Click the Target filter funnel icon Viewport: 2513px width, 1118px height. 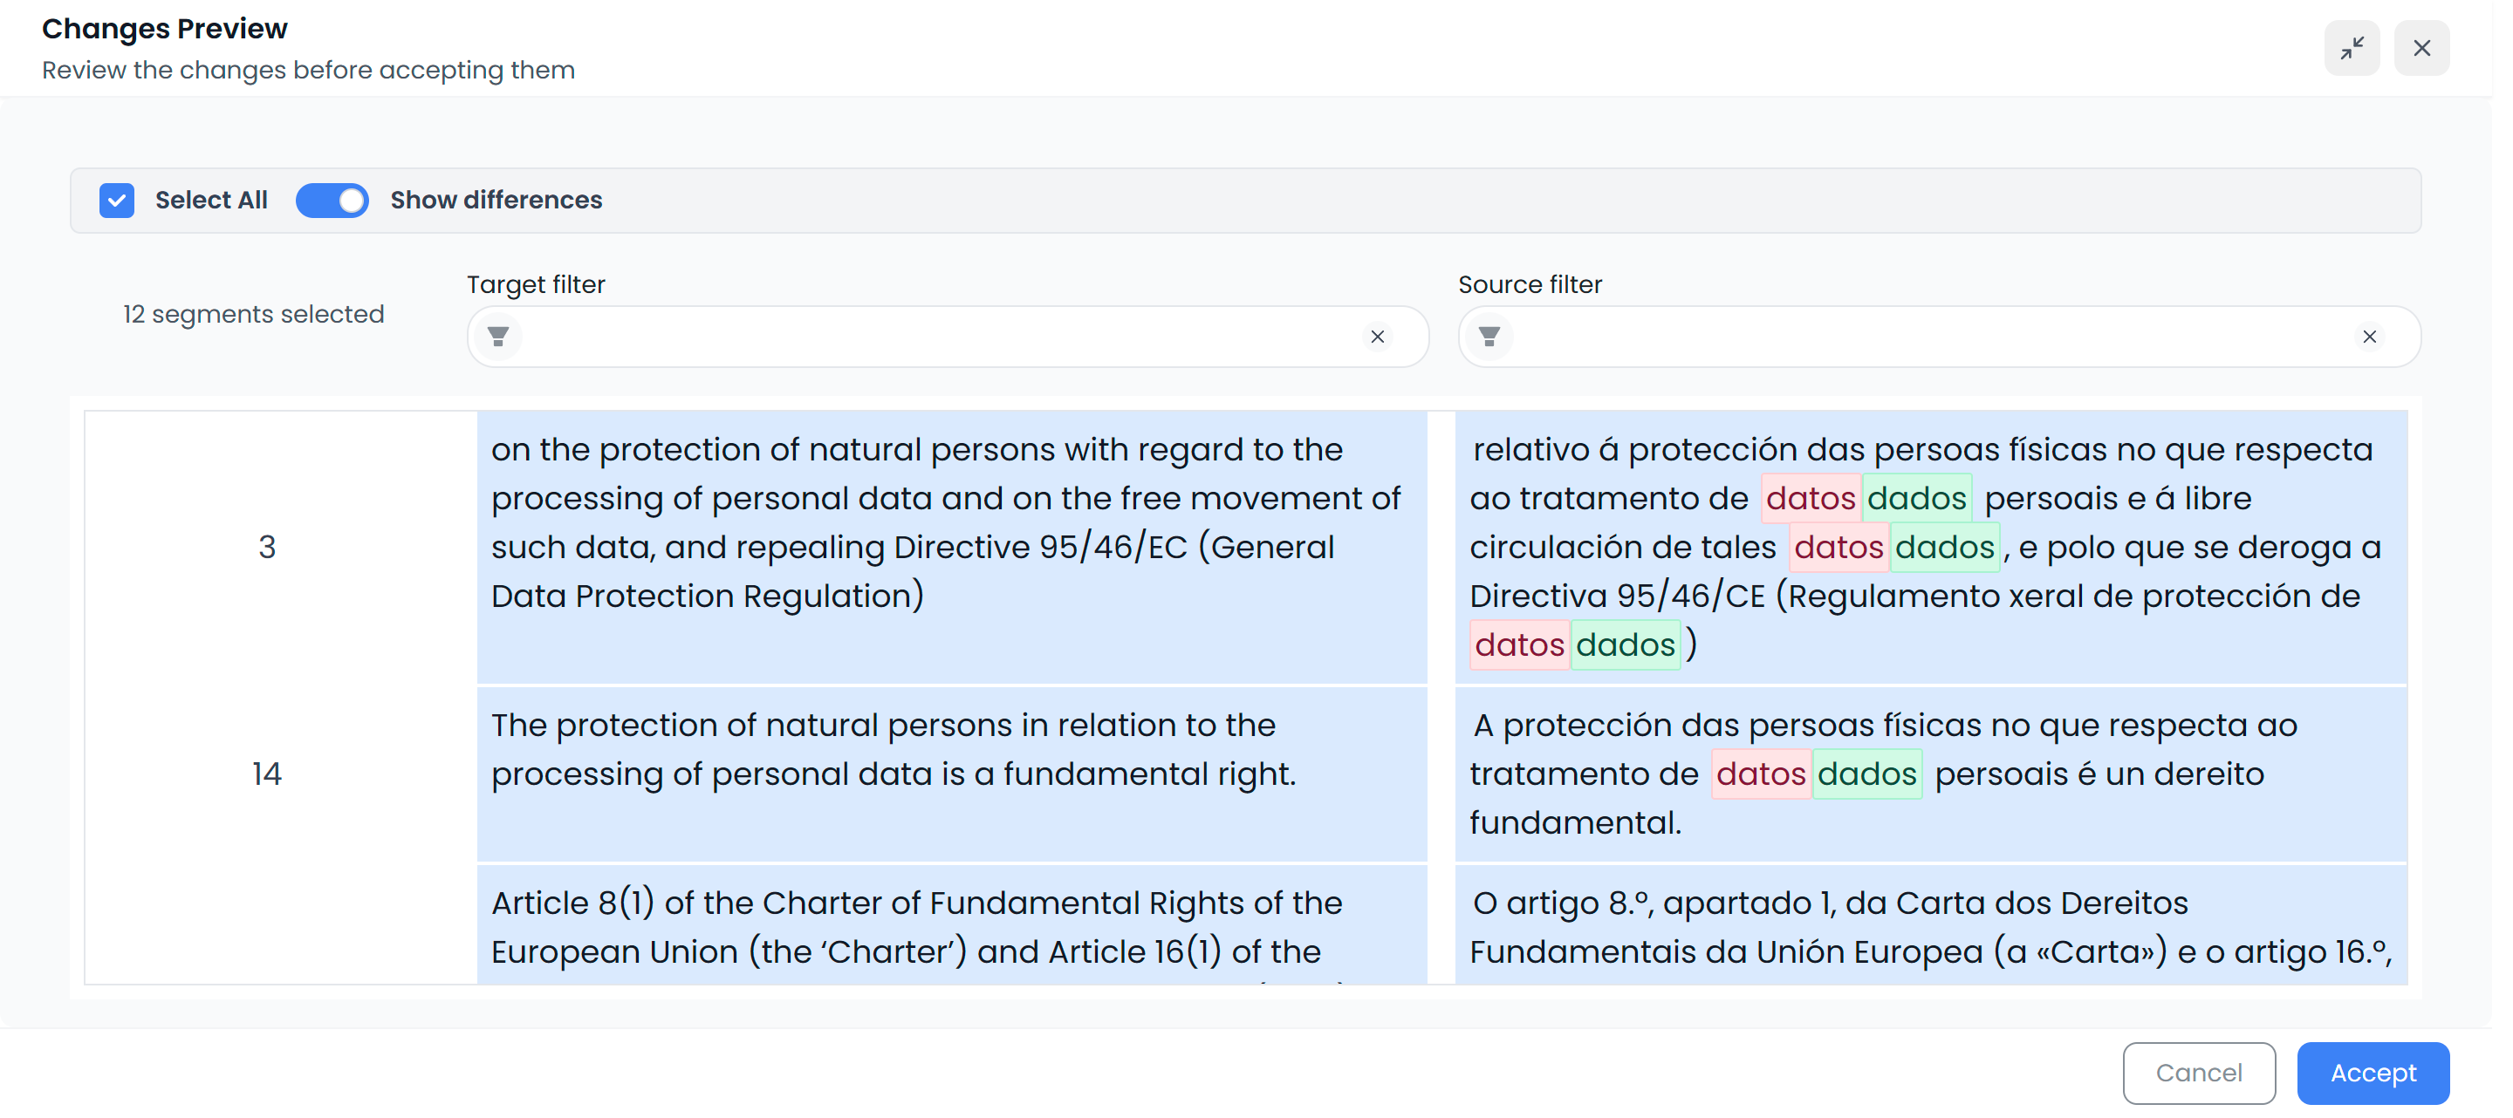point(497,337)
